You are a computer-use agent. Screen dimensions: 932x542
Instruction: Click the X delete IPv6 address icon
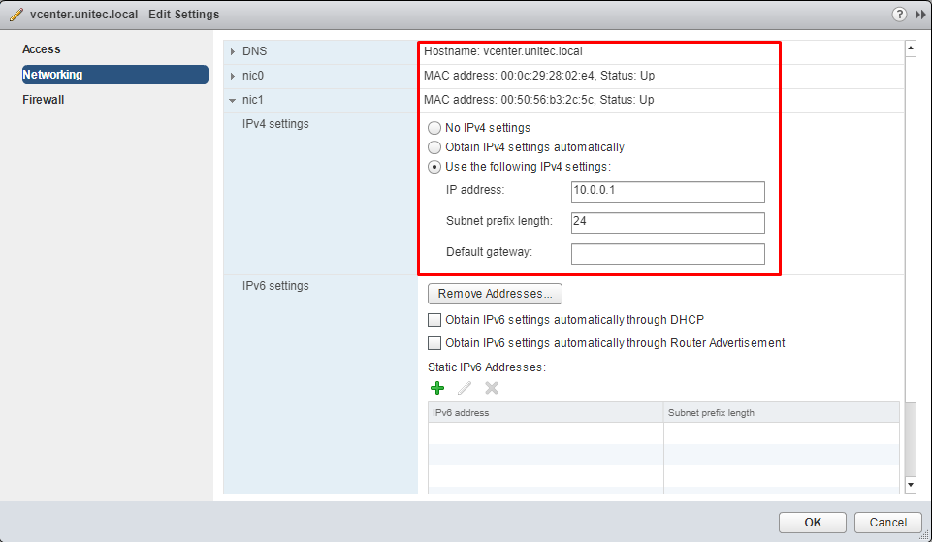tap(492, 388)
